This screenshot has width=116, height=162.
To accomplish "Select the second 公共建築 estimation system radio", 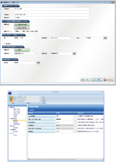I will tap(22, 28).
